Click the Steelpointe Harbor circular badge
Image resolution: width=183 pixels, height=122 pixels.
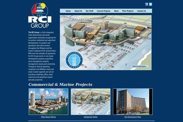(x=74, y=60)
